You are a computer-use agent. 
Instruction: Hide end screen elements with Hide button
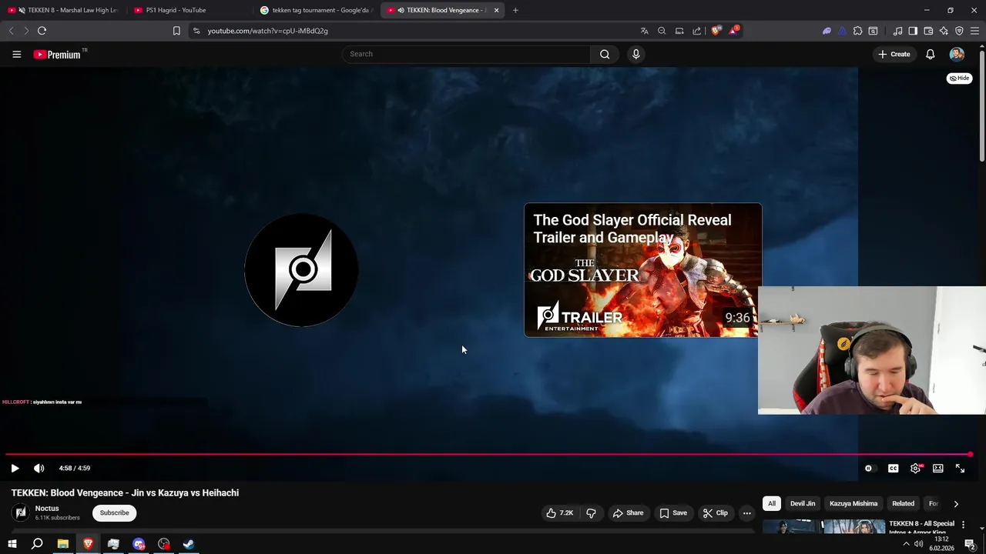959,78
